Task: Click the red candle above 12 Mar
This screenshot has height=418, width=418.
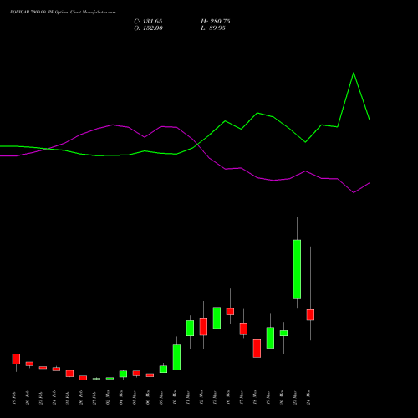Action: 203,326
